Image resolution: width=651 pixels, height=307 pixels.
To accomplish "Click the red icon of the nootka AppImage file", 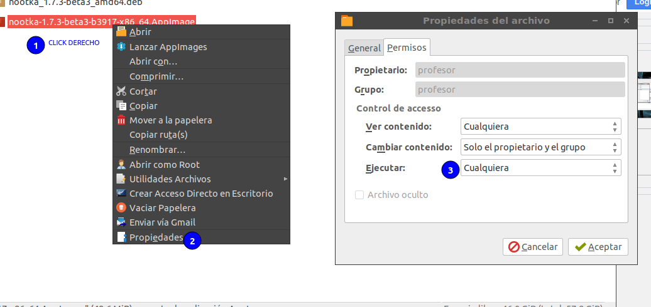I will 2,21.
